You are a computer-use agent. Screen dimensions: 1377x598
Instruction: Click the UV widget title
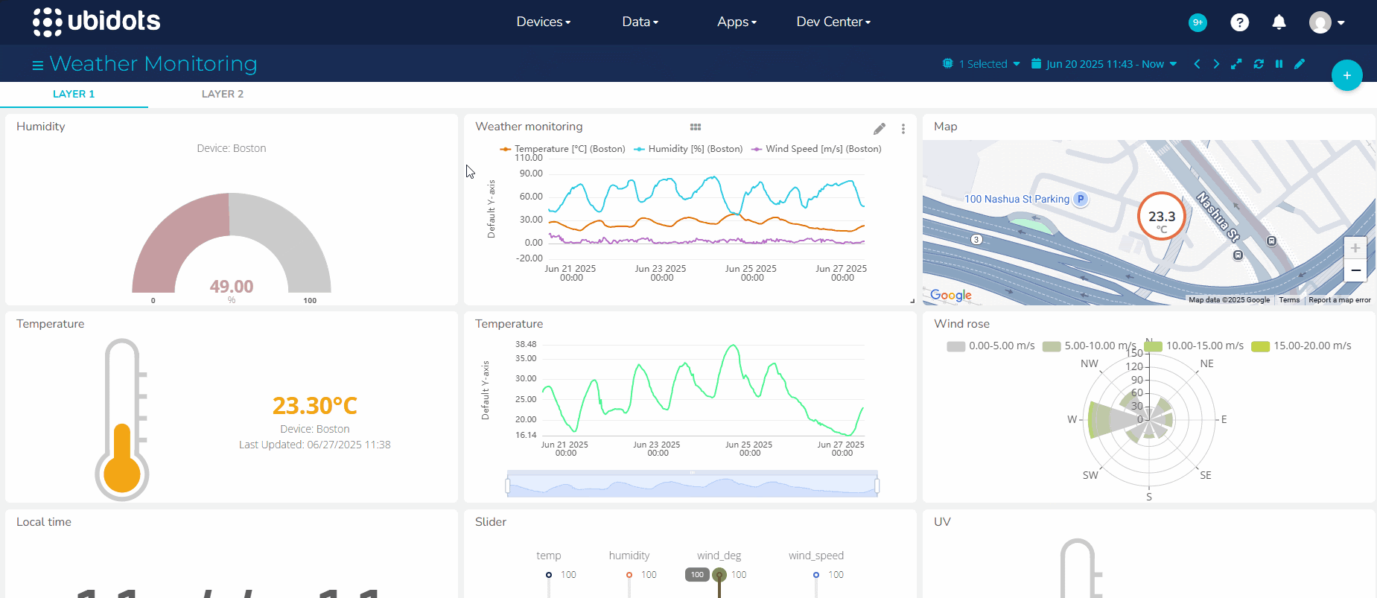942,522
